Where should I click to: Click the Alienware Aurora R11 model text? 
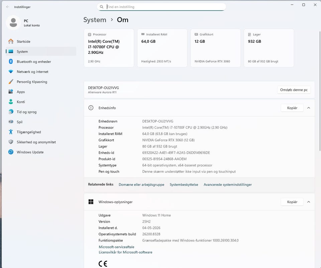(102, 92)
